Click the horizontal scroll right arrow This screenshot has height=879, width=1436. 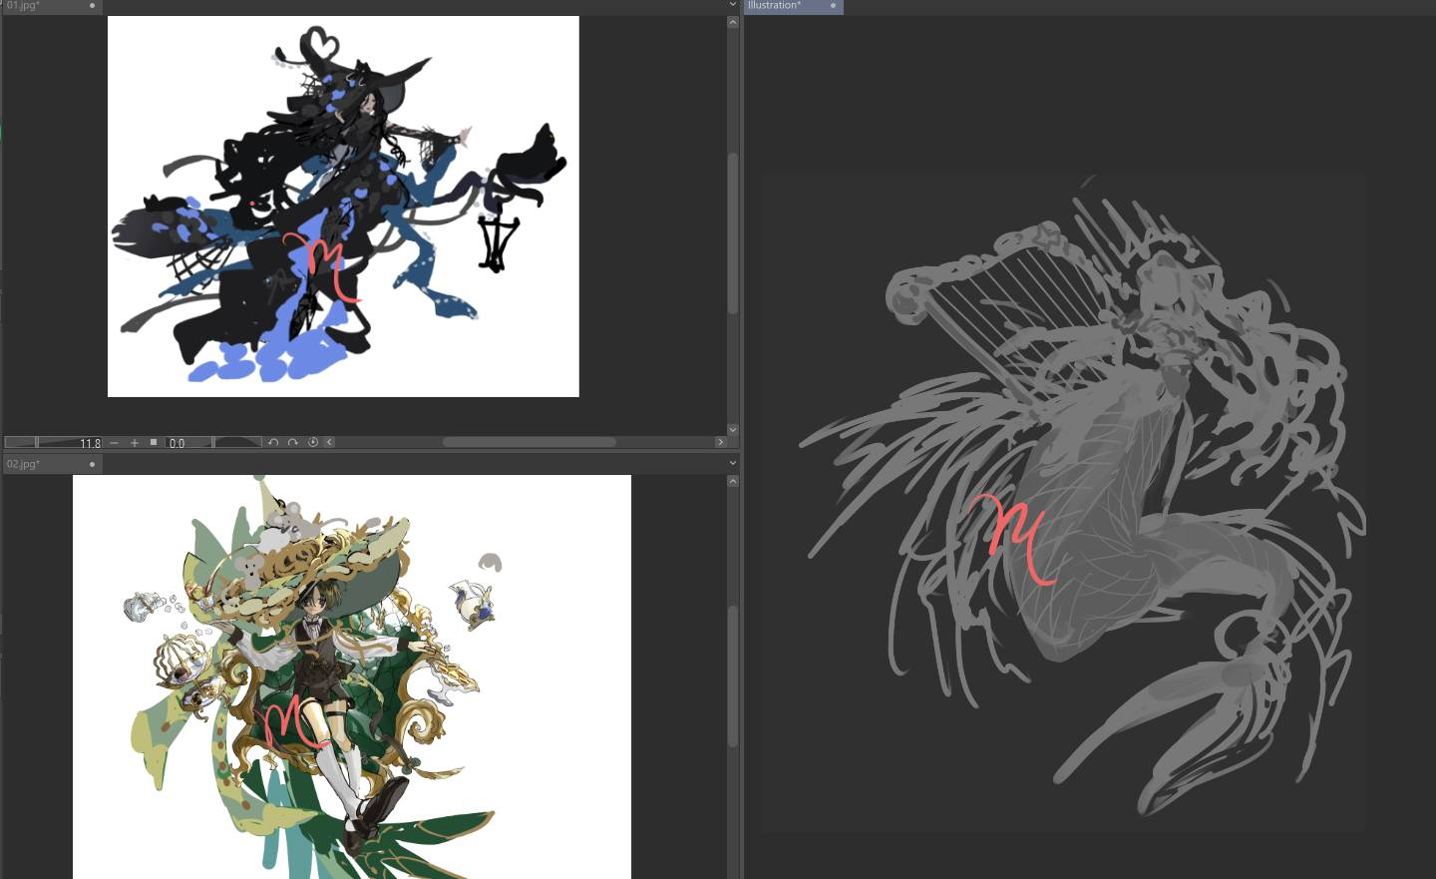coord(720,442)
